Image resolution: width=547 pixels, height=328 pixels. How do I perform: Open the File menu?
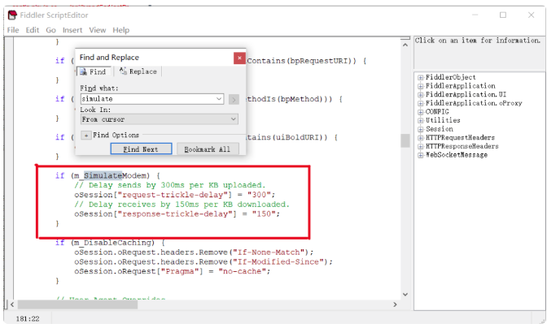pyautogui.click(x=13, y=30)
